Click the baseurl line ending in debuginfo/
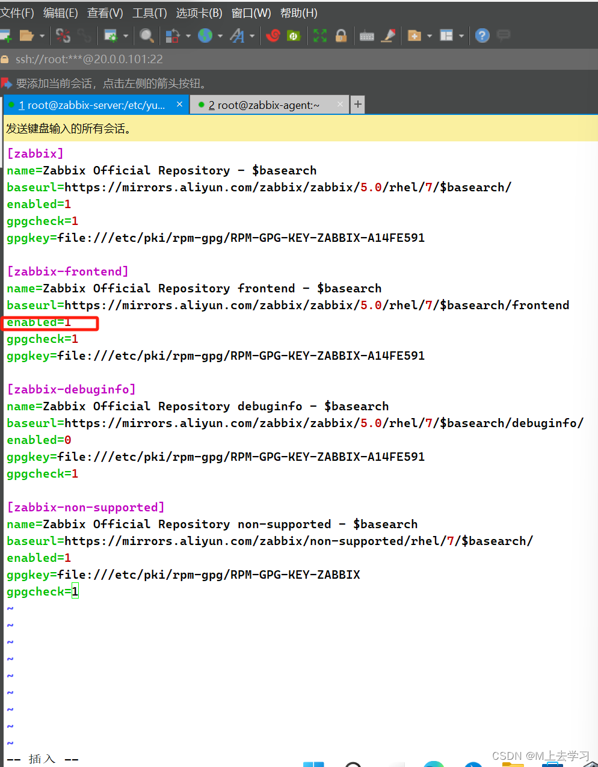This screenshot has width=598, height=767. point(295,423)
